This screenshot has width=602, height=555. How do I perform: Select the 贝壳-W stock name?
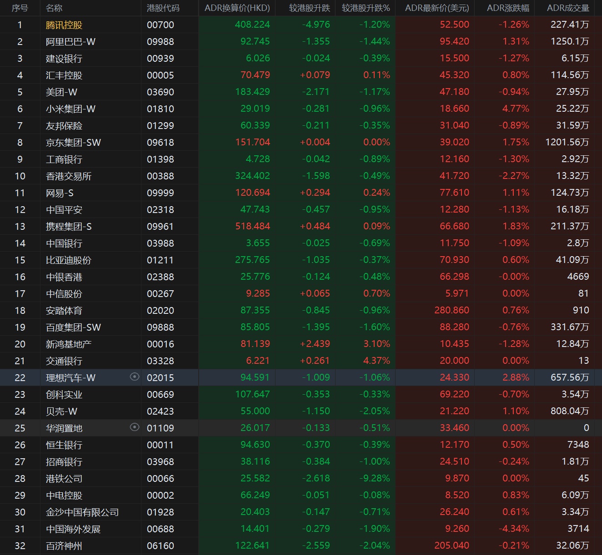61,411
